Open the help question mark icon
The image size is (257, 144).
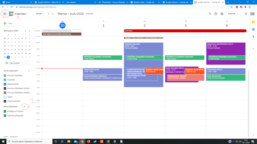point(216,14)
